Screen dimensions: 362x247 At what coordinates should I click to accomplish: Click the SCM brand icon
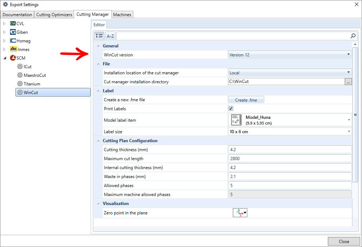pos(13,58)
